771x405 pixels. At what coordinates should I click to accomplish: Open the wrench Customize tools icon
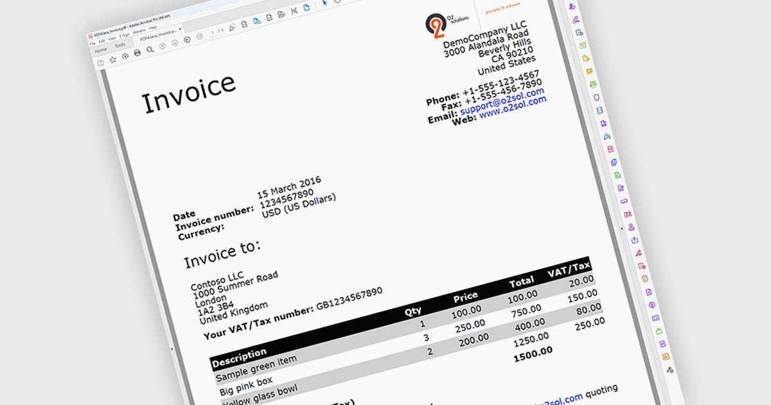pos(671,369)
